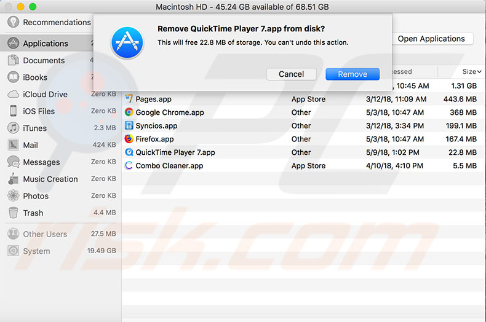Select Documents label in sidebar
The height and width of the screenshot is (322, 486).
44,60
